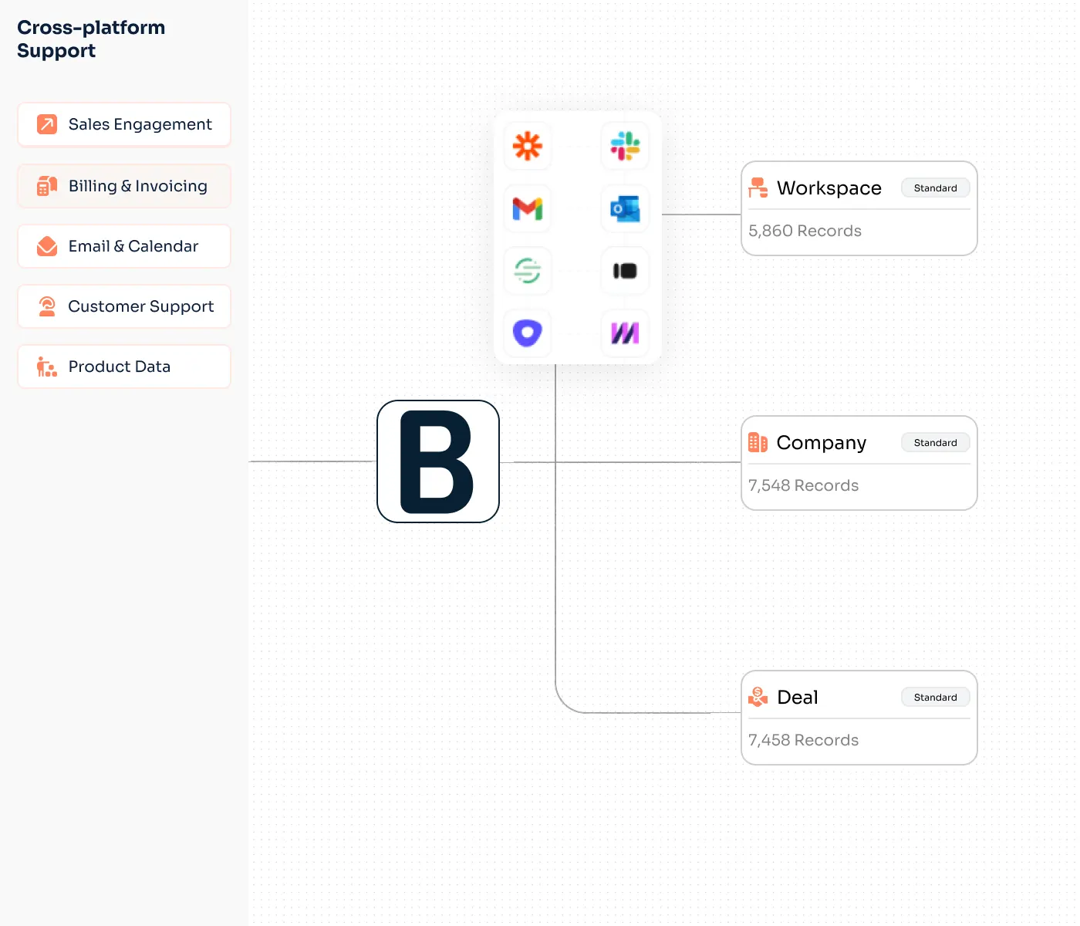Click the Standard badge on the Deal card
The width and height of the screenshot is (1080, 926).
[935, 697]
